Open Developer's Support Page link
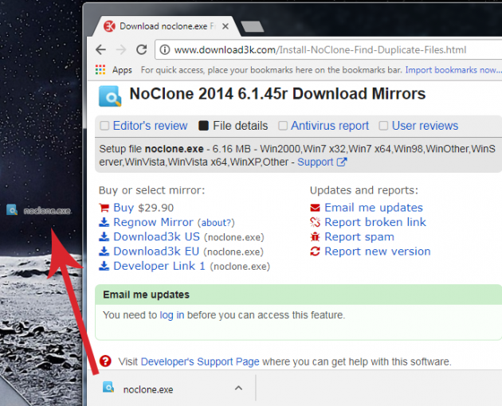Image resolution: width=502 pixels, height=406 pixels. point(200,361)
